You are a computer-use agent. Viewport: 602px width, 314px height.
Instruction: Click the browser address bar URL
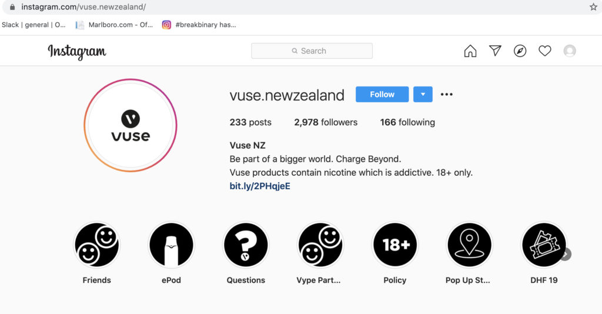(83, 7)
